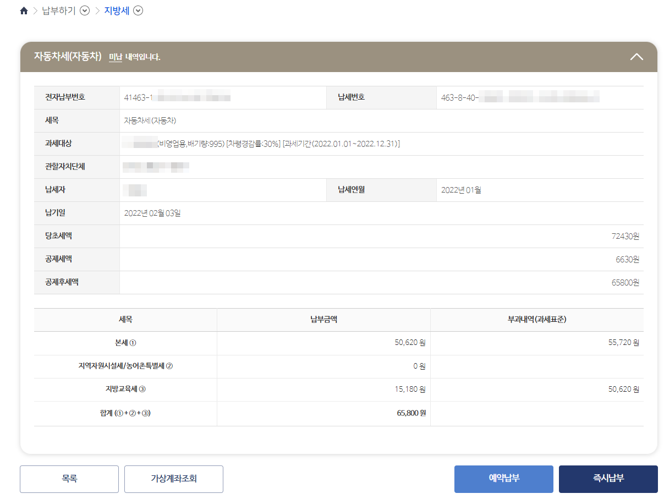Click the 납세자 label cell
Screen dimensions: 664x499
(77, 190)
